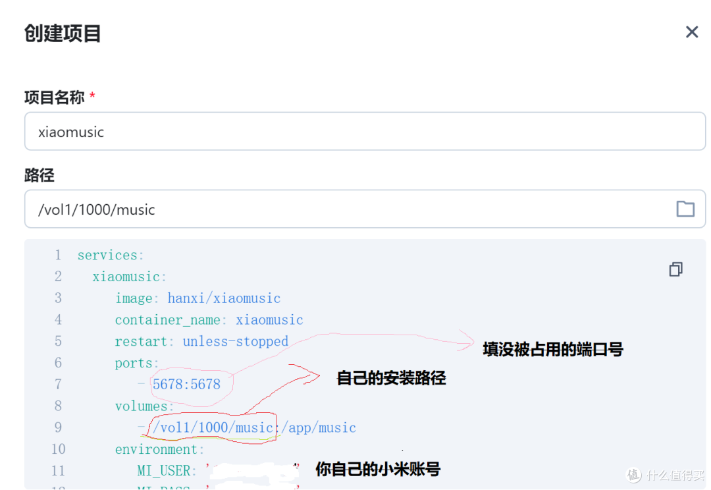Click the services: keyword on line 1
Image resolution: width=711 pixels, height=490 pixels.
point(110,255)
